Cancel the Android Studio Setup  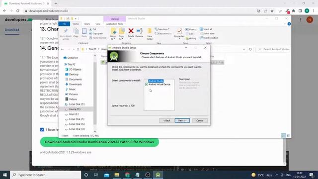[x=200, y=120]
